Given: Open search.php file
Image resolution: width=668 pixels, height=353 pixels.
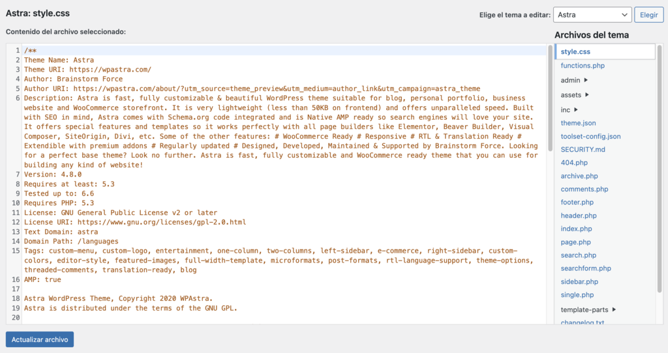Looking at the screenshot, I should click(x=578, y=255).
